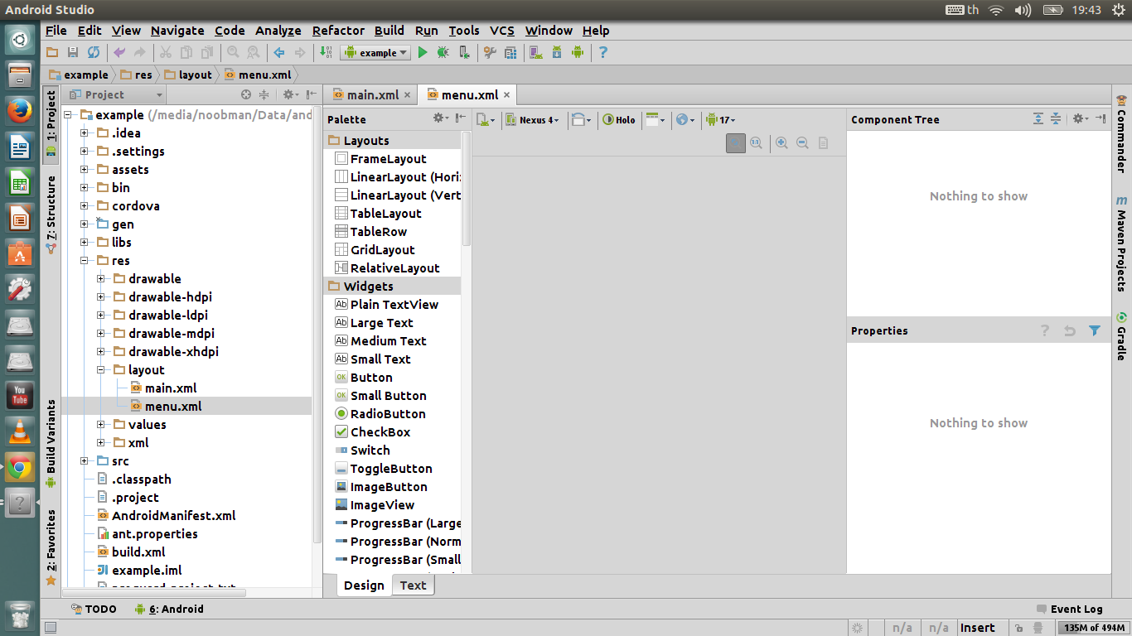The image size is (1132, 636).
Task: Open the AVD Manager icon
Action: pyautogui.click(x=536, y=52)
